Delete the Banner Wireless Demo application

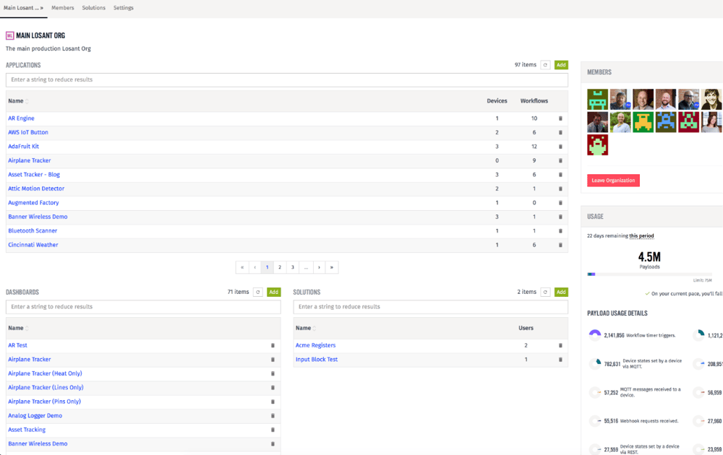point(561,217)
